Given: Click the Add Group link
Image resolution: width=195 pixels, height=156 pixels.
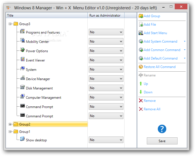Looking at the screenshot, I should [x=152, y=16].
